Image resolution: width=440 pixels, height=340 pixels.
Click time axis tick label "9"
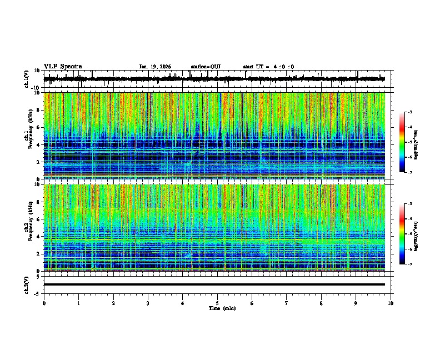coord(356,303)
